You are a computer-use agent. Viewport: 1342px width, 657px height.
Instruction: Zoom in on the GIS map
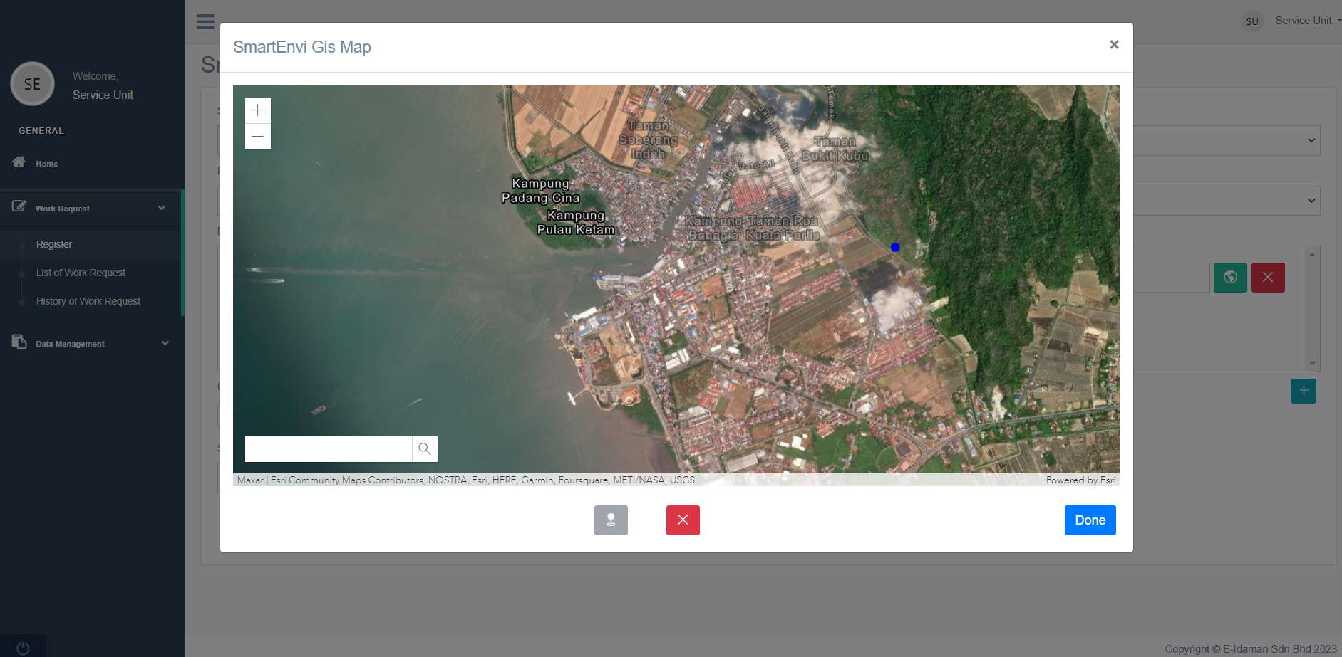coord(257,110)
